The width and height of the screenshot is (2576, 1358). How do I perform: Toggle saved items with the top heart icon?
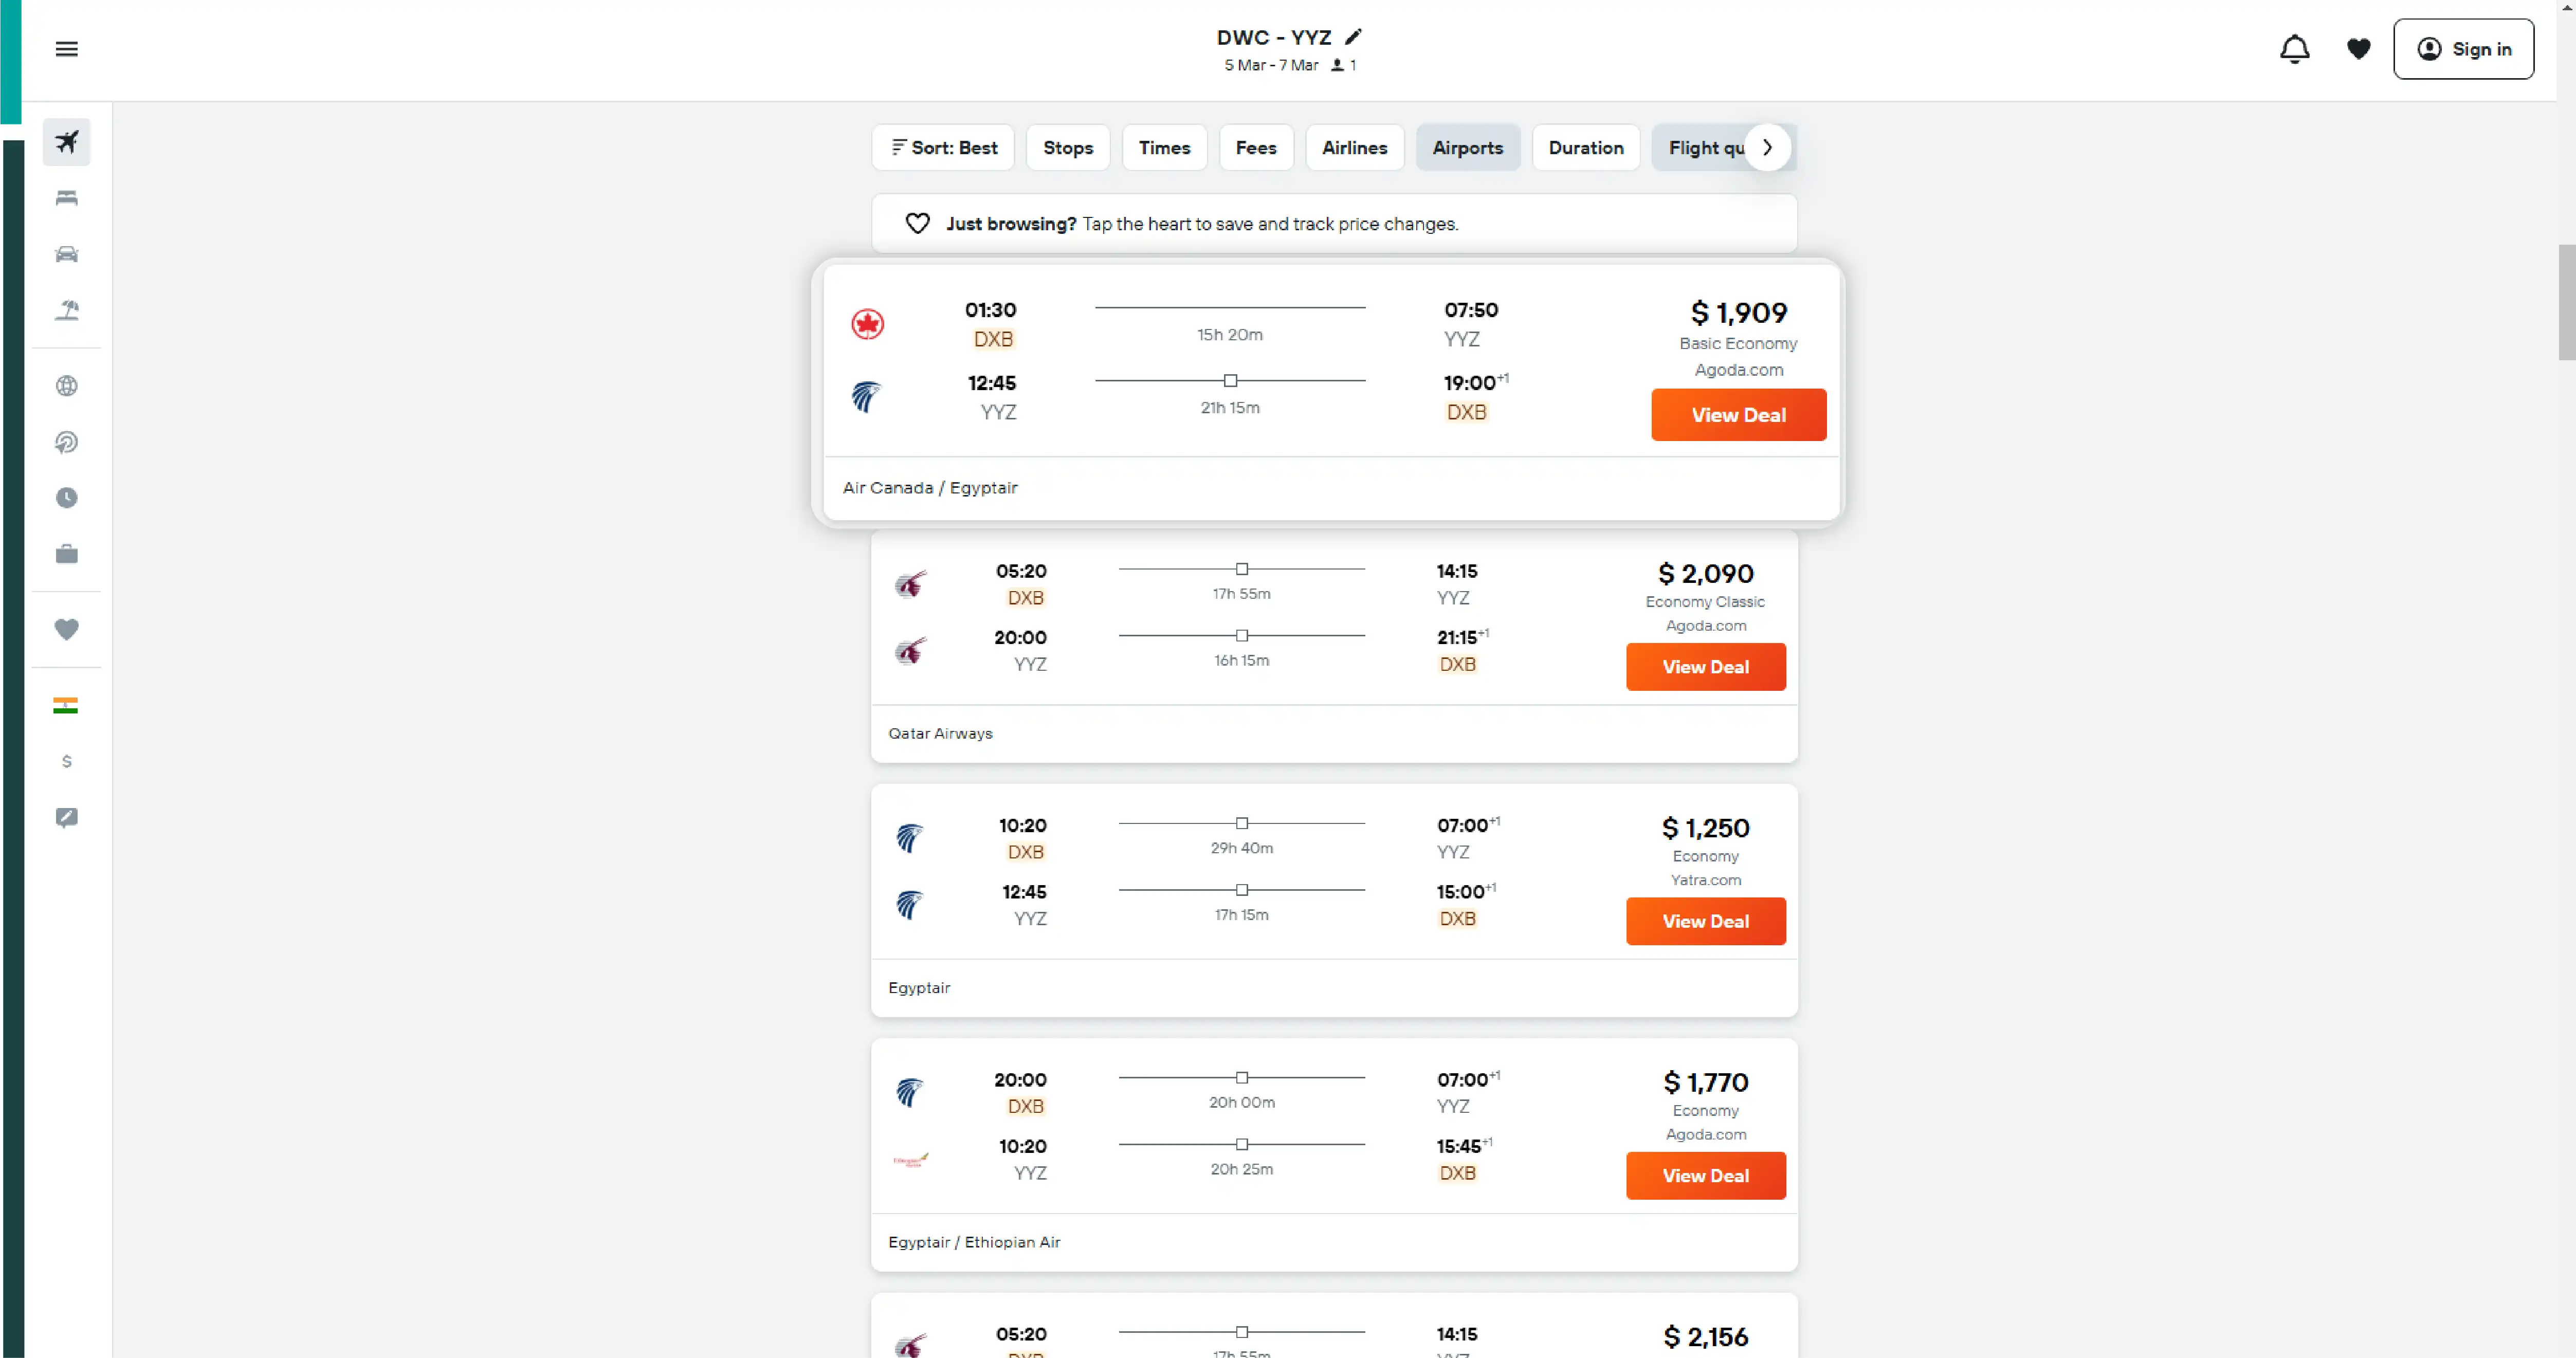tap(2358, 49)
